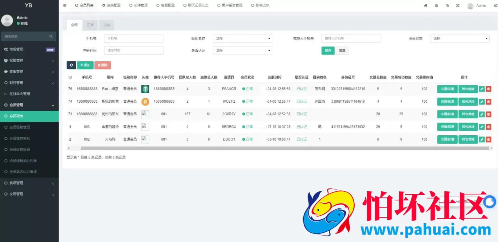This screenshot has width=498, height=242.
Task: Toggle the sidebar hamburger menu icon
Action: point(65,5)
